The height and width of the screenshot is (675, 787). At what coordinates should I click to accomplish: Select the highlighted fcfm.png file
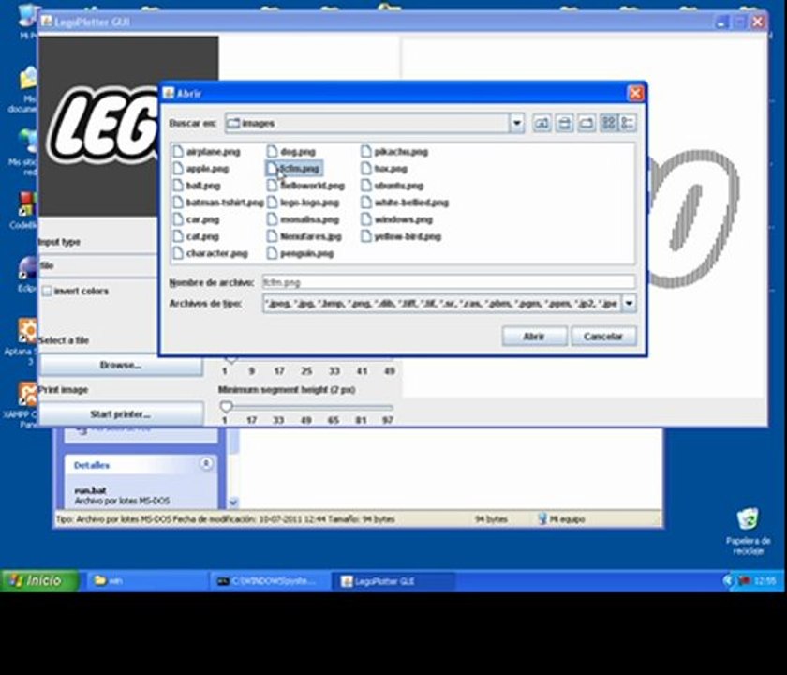click(x=293, y=169)
